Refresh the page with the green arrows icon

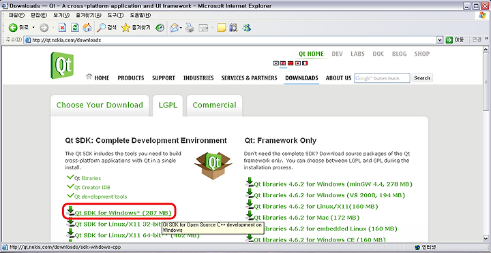[75, 28]
